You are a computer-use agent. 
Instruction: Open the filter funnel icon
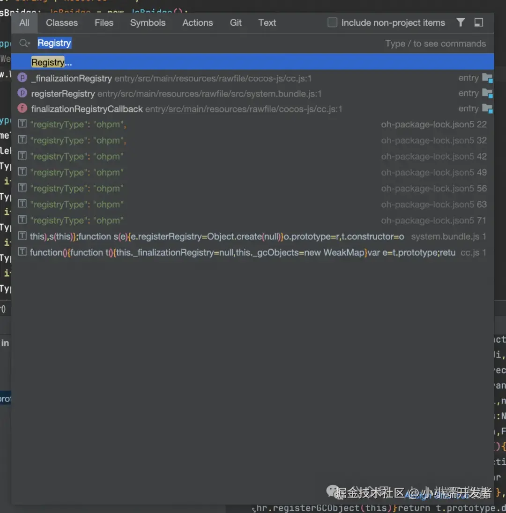460,22
